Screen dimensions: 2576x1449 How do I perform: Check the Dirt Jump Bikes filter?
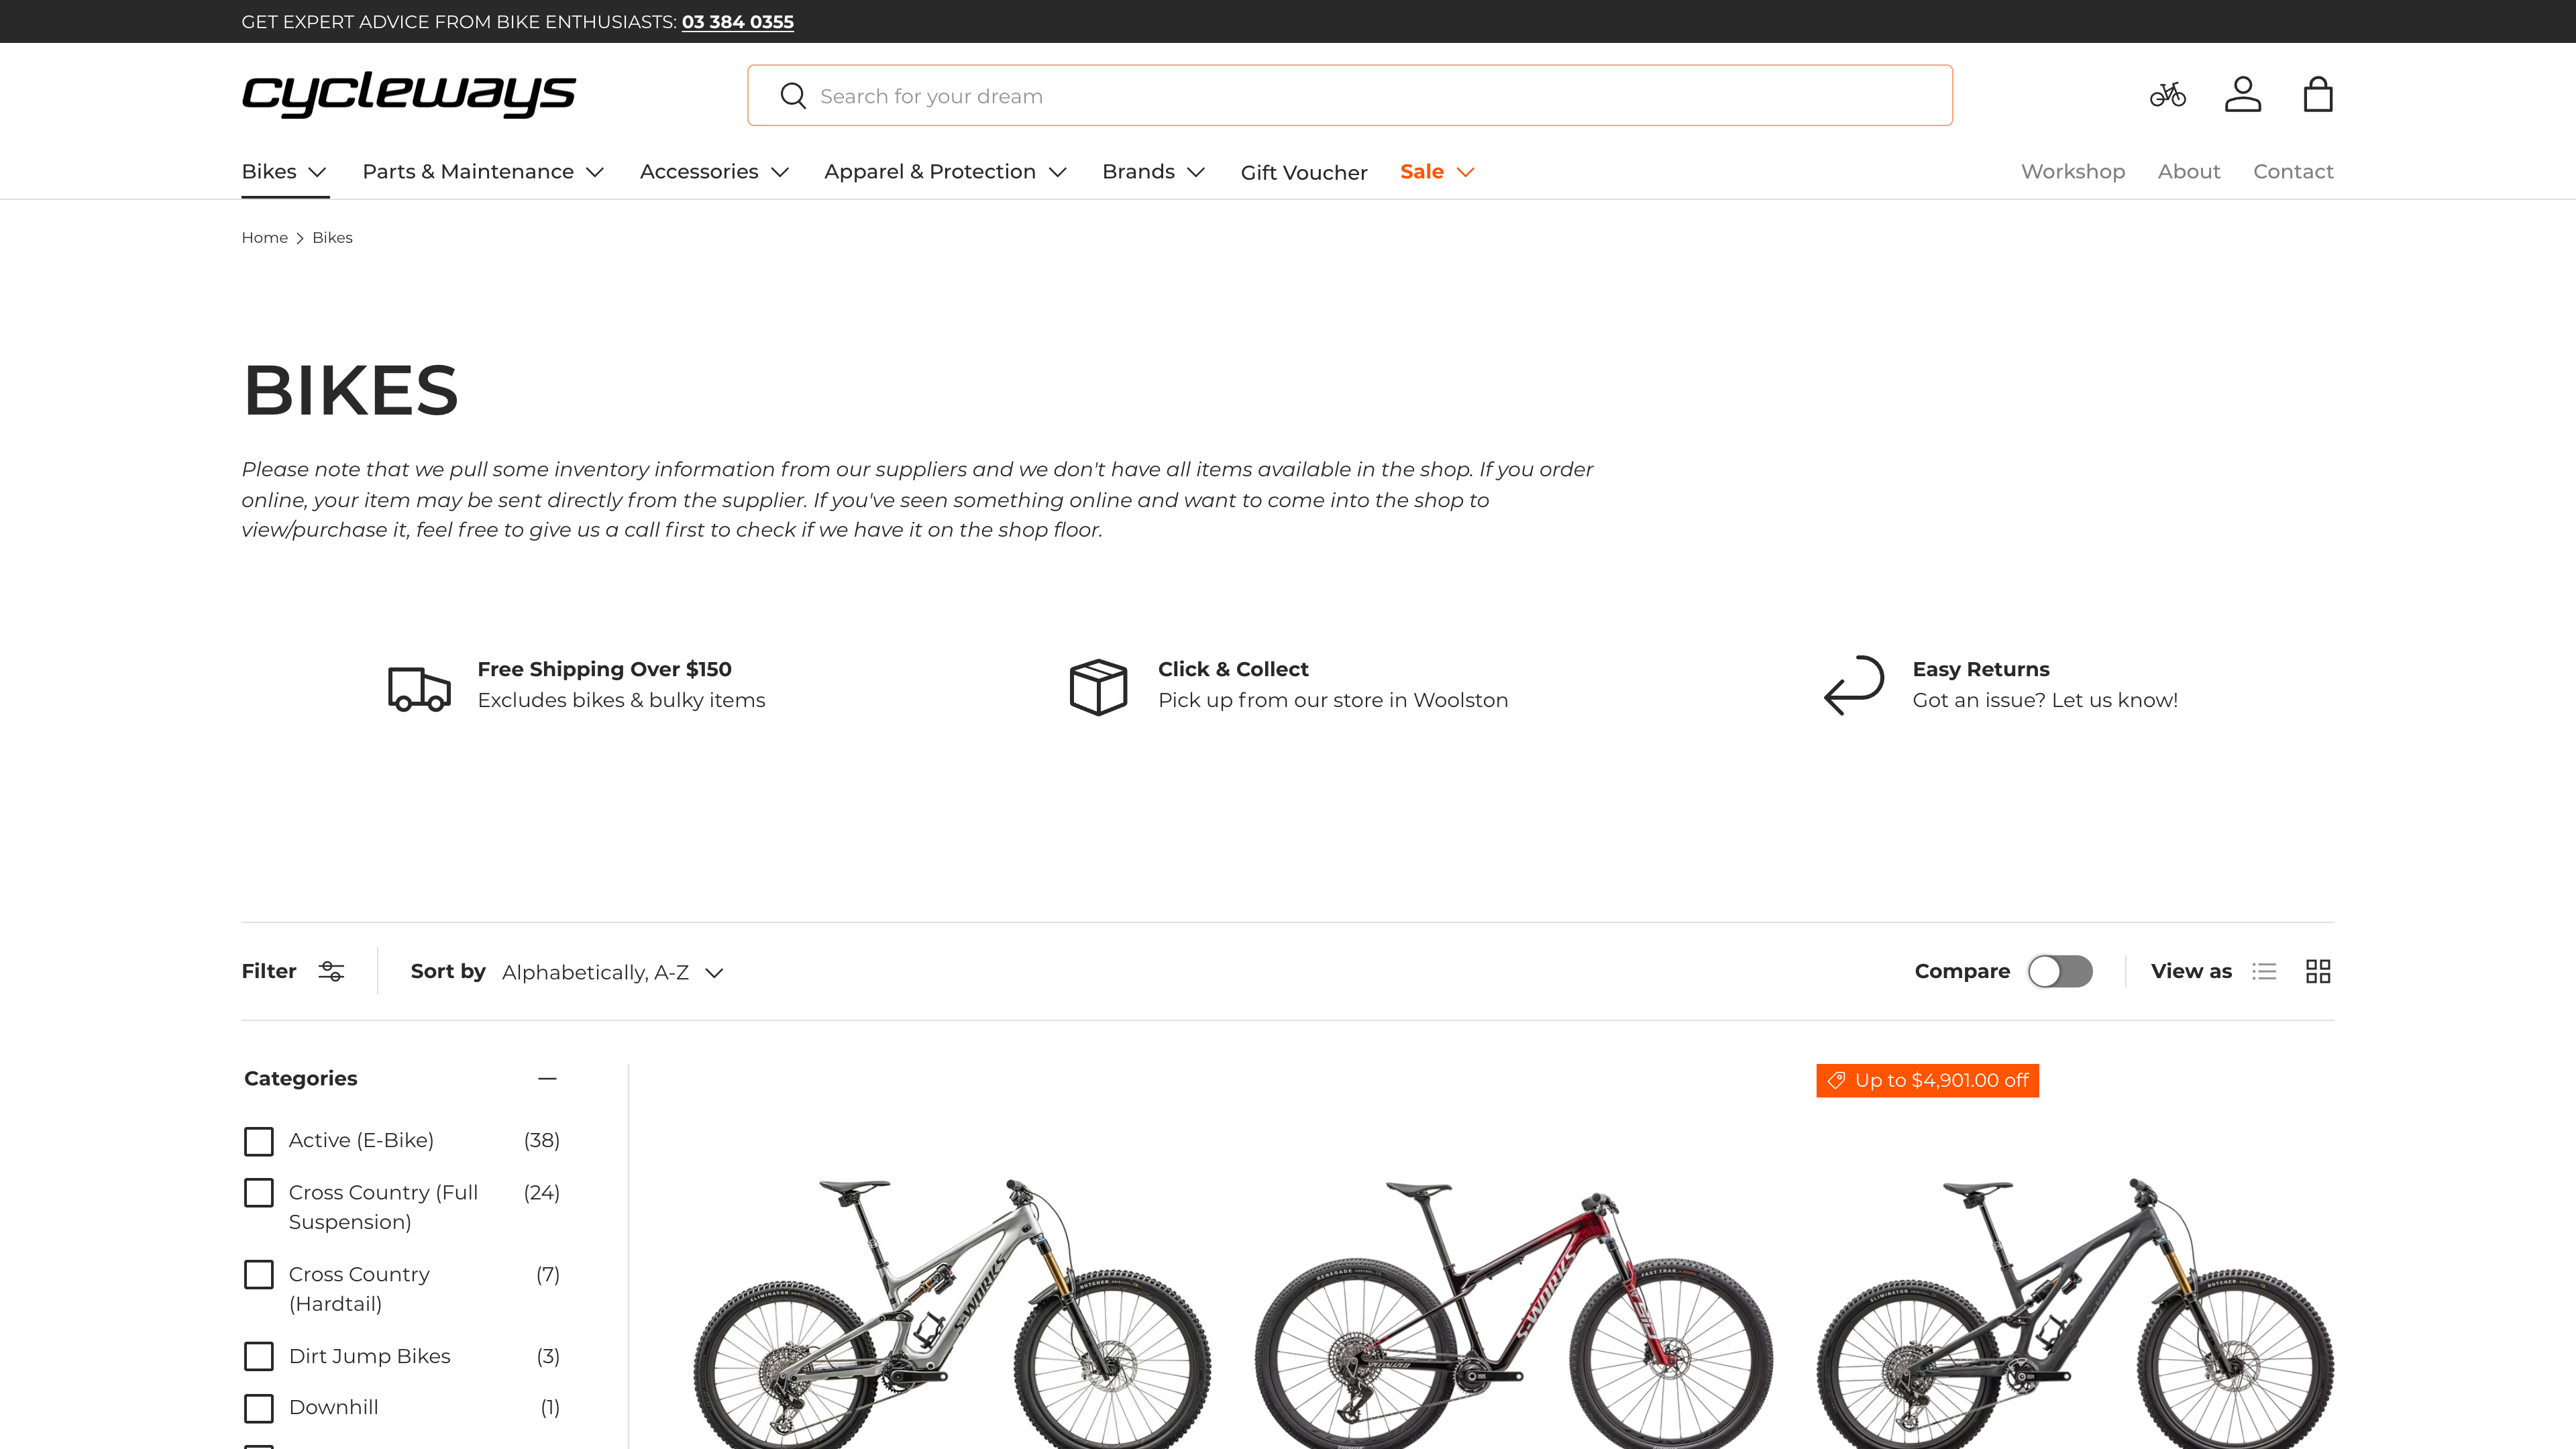click(x=258, y=1356)
